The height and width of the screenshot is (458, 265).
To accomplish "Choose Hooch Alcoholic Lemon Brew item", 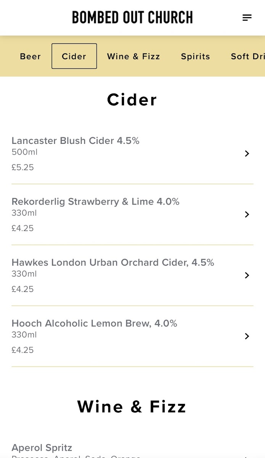I will (x=94, y=324).
